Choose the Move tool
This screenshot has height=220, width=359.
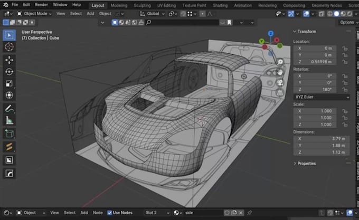[9, 60]
